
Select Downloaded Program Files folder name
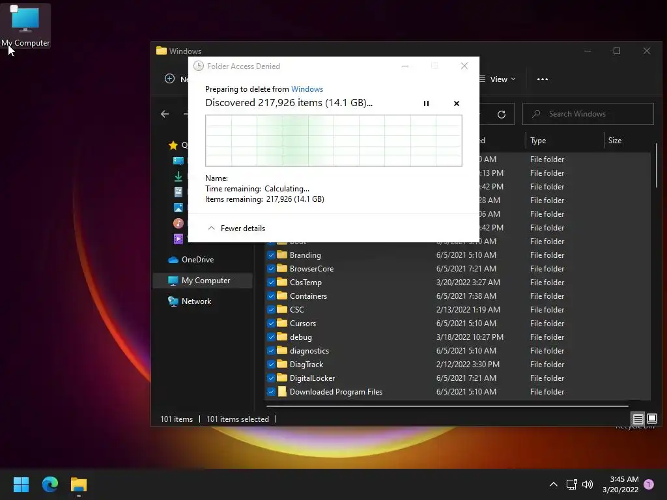click(x=336, y=391)
